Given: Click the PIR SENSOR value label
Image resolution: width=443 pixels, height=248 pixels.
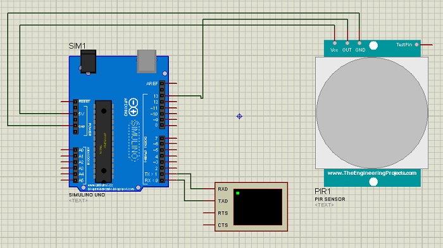Looking at the screenshot, I should tap(330, 199).
